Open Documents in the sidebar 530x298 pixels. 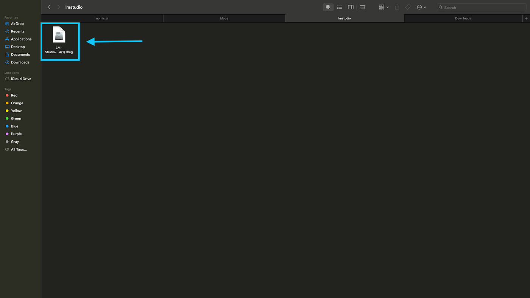pos(20,54)
